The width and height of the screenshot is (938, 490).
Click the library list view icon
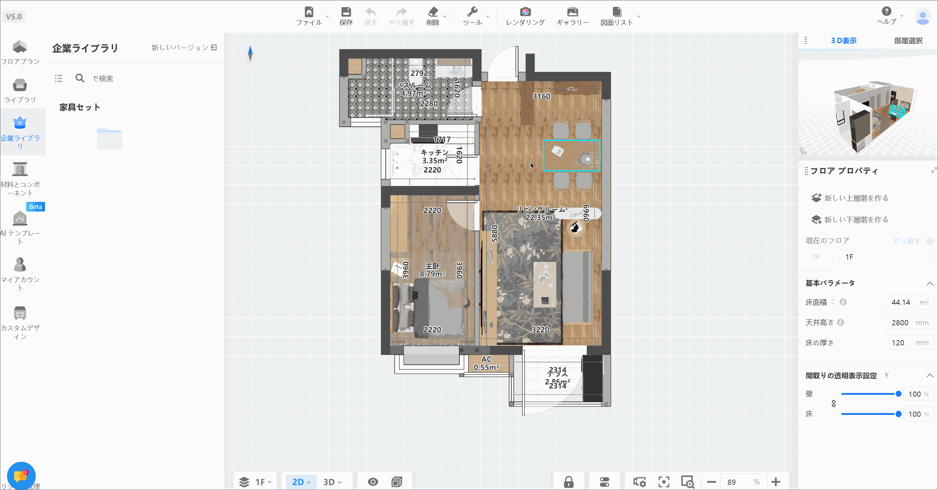[x=58, y=78]
